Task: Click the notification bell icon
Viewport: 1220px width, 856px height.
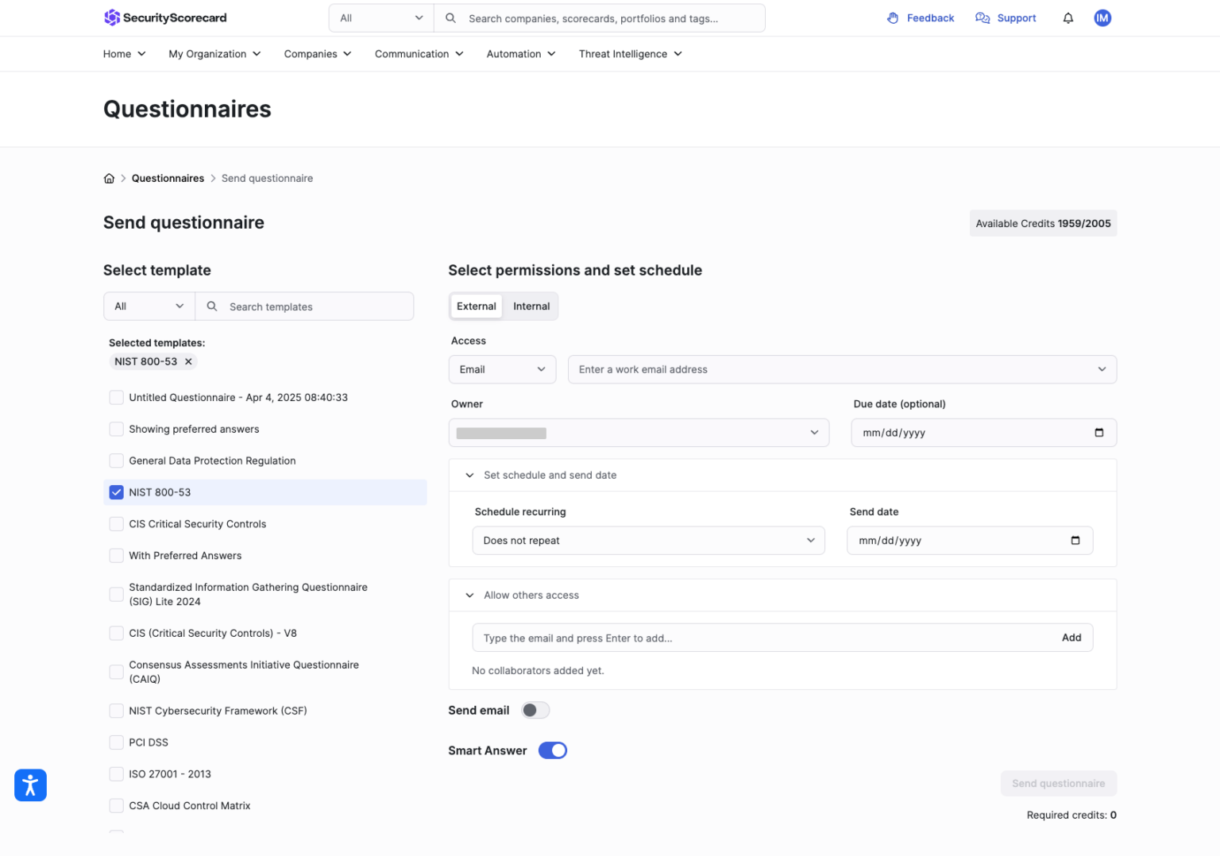Action: (1067, 17)
